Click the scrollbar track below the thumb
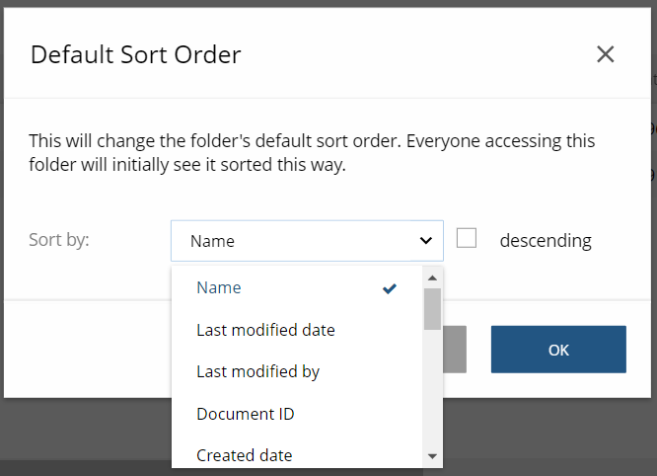Screen dimensions: 657x476 (x=432, y=395)
